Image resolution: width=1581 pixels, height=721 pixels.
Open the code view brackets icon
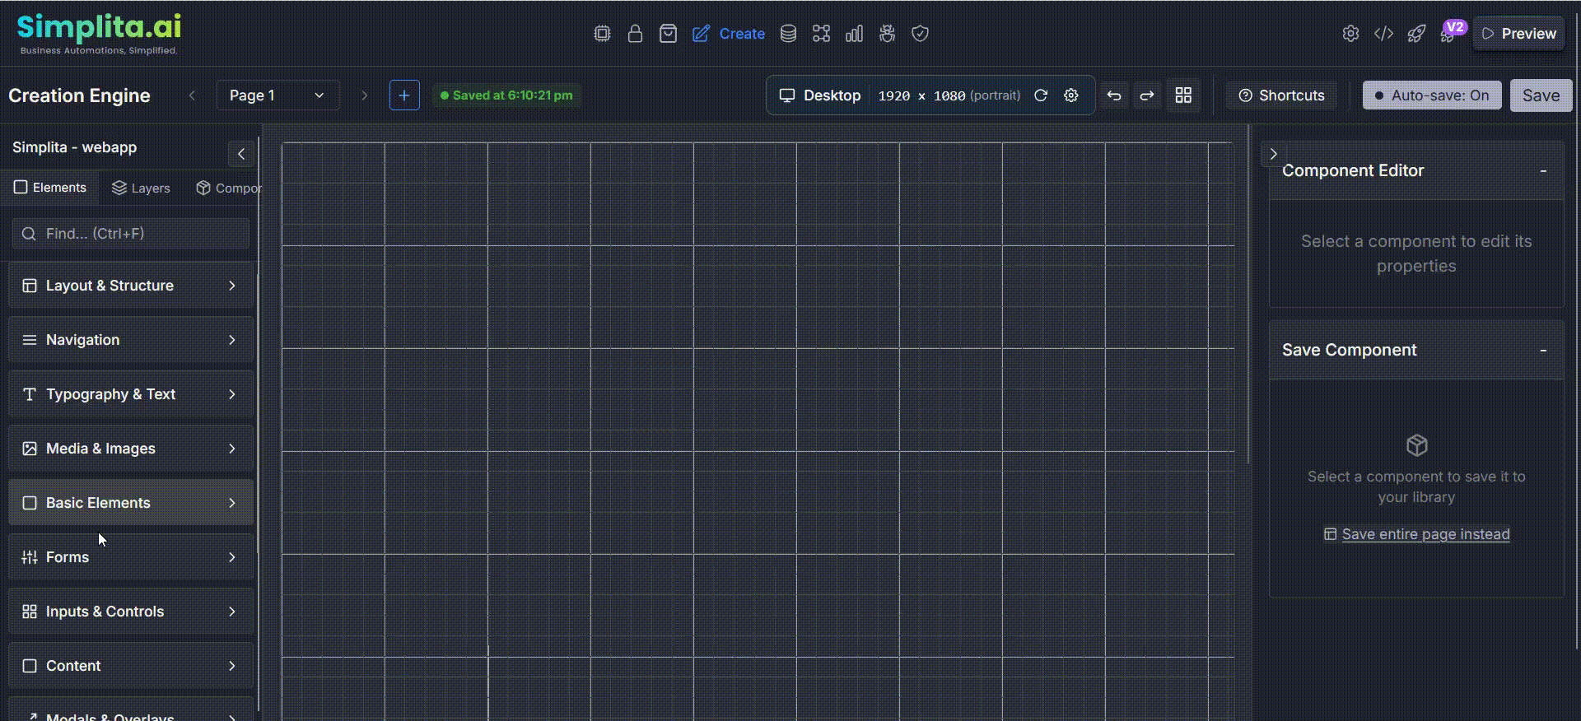(1383, 34)
